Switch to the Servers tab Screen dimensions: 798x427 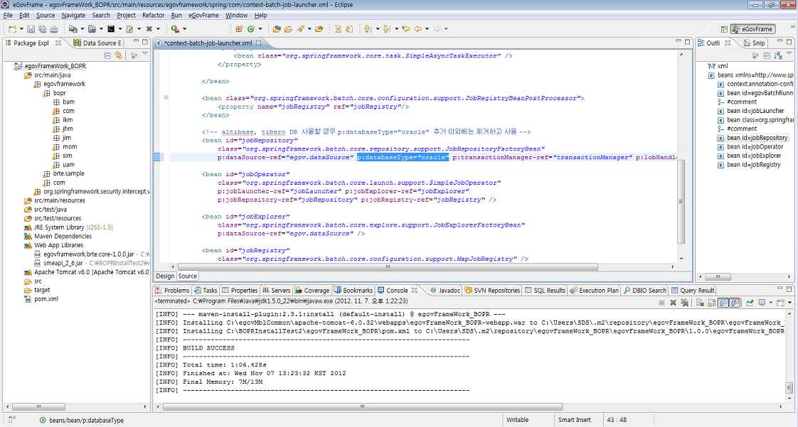[x=277, y=290]
